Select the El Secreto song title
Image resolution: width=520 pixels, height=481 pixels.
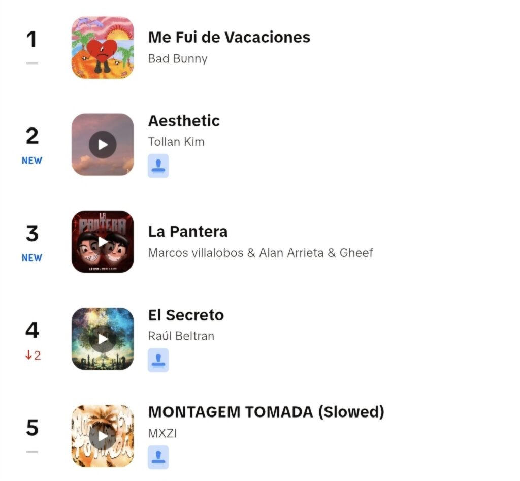coord(186,315)
